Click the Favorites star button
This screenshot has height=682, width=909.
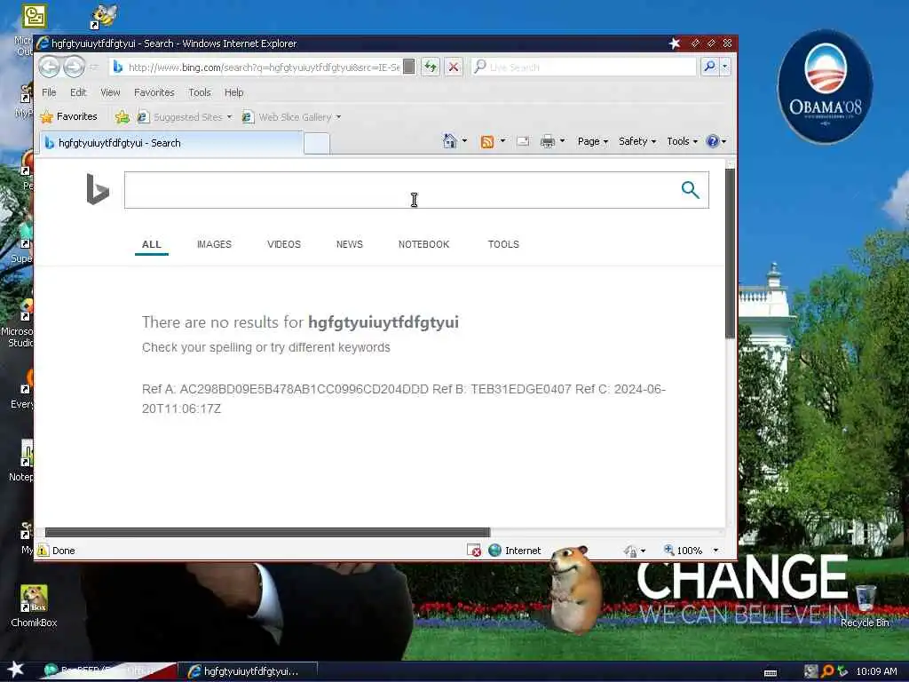(69, 116)
